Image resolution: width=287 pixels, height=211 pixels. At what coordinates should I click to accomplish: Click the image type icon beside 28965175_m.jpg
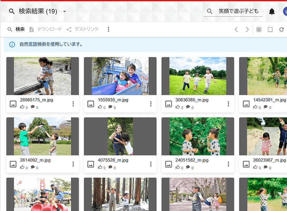point(13,104)
